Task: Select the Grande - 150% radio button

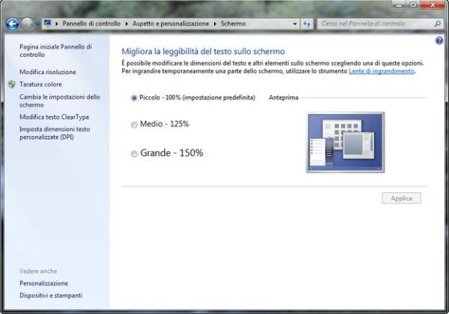Action: [x=134, y=154]
